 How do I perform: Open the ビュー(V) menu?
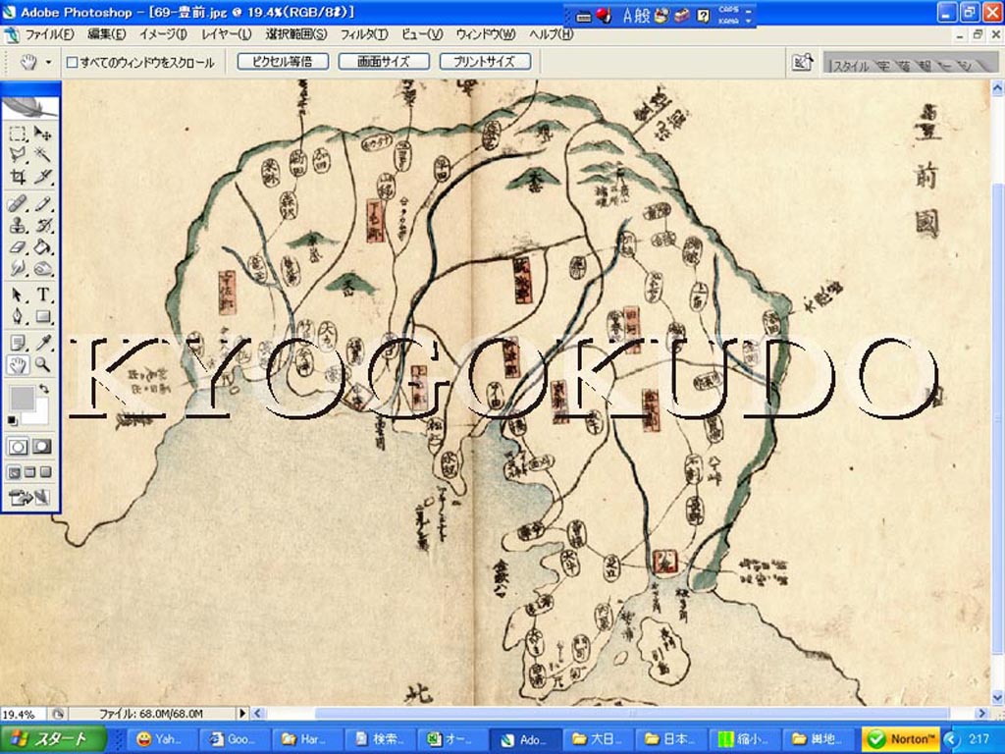coord(422,34)
